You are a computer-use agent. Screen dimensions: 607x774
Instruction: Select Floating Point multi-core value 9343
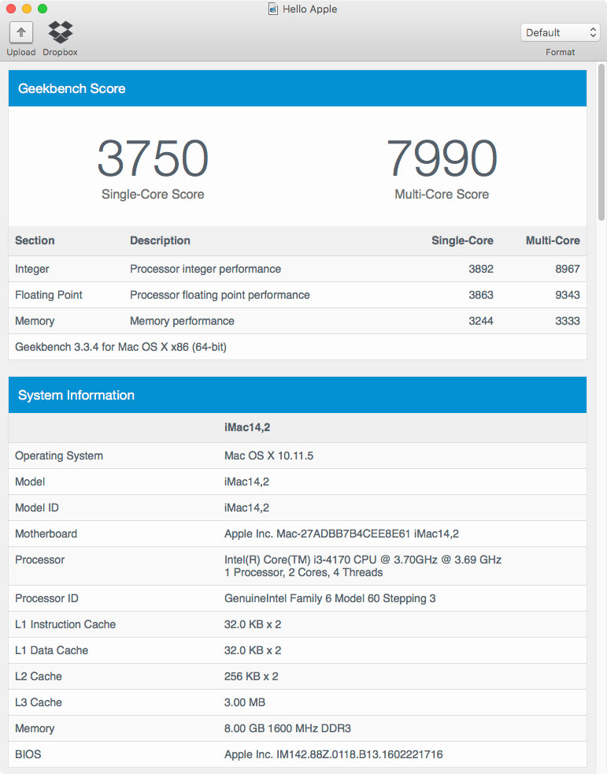tap(568, 295)
